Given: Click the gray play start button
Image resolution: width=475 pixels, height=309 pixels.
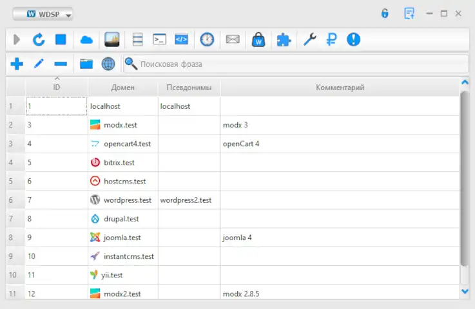Looking at the screenshot, I should [17, 40].
